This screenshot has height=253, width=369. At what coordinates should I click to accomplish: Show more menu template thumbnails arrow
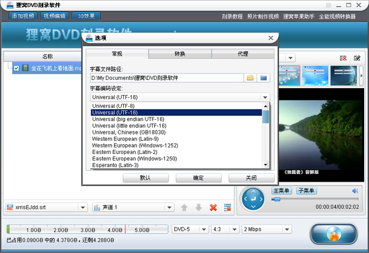[x=361, y=76]
